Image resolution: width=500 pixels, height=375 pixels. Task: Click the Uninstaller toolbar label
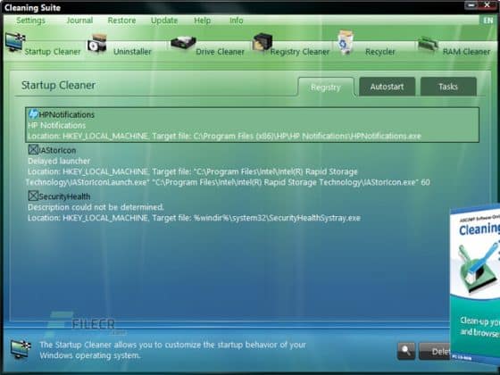click(132, 52)
